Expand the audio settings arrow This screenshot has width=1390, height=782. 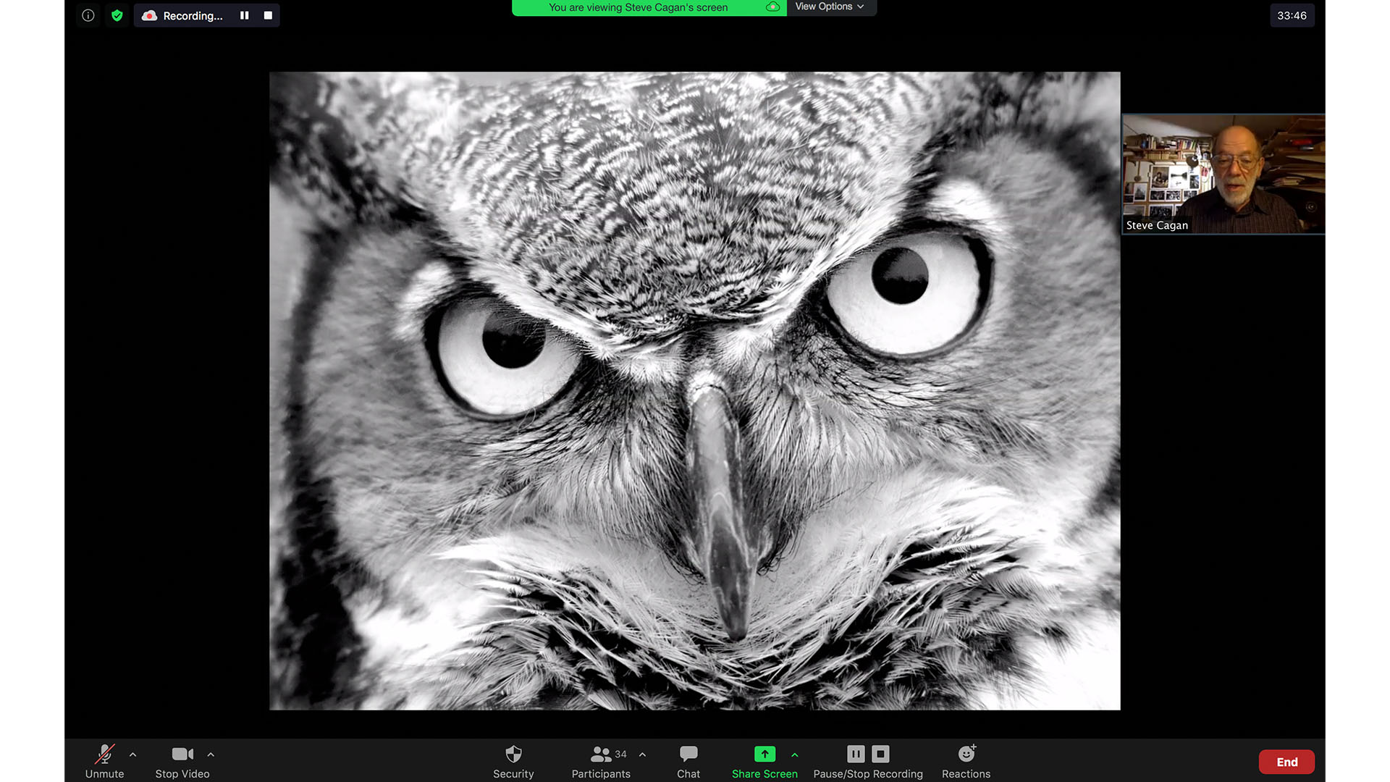coord(132,754)
